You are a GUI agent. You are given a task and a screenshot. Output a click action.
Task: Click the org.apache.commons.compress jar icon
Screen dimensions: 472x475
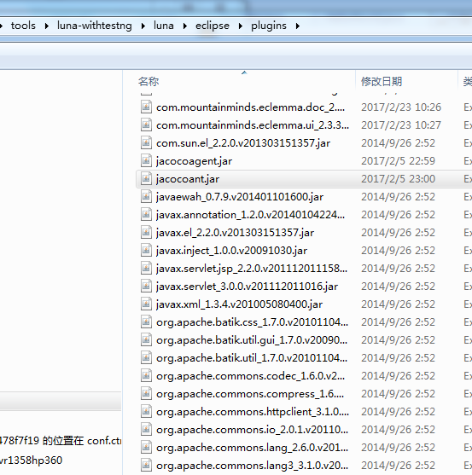pos(146,393)
